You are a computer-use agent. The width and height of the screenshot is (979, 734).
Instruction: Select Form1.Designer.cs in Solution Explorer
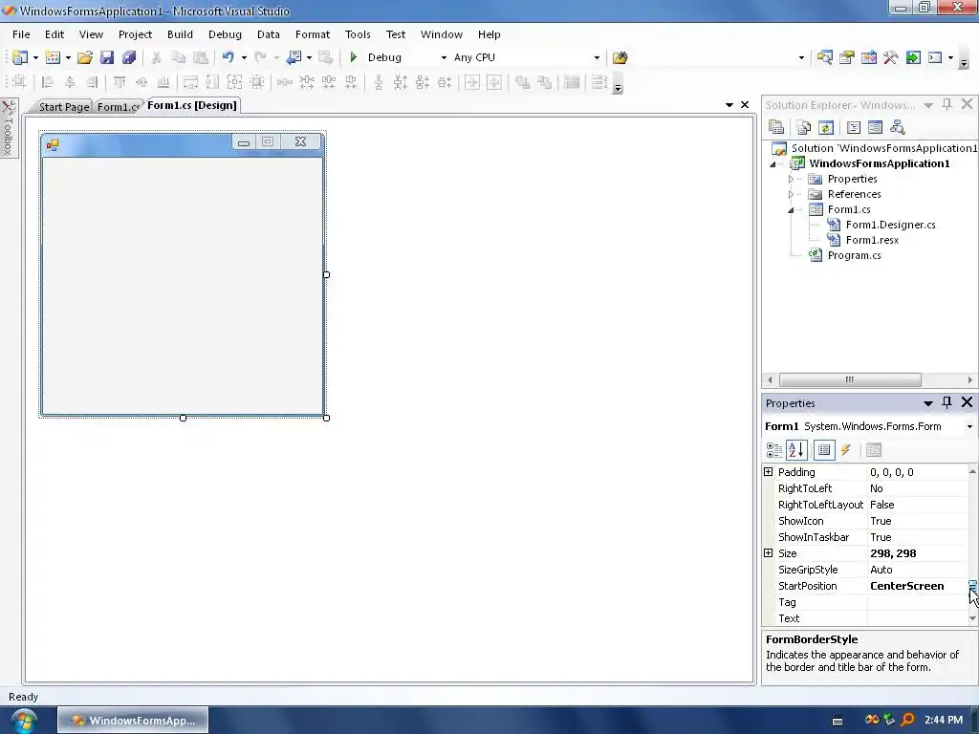[890, 225]
